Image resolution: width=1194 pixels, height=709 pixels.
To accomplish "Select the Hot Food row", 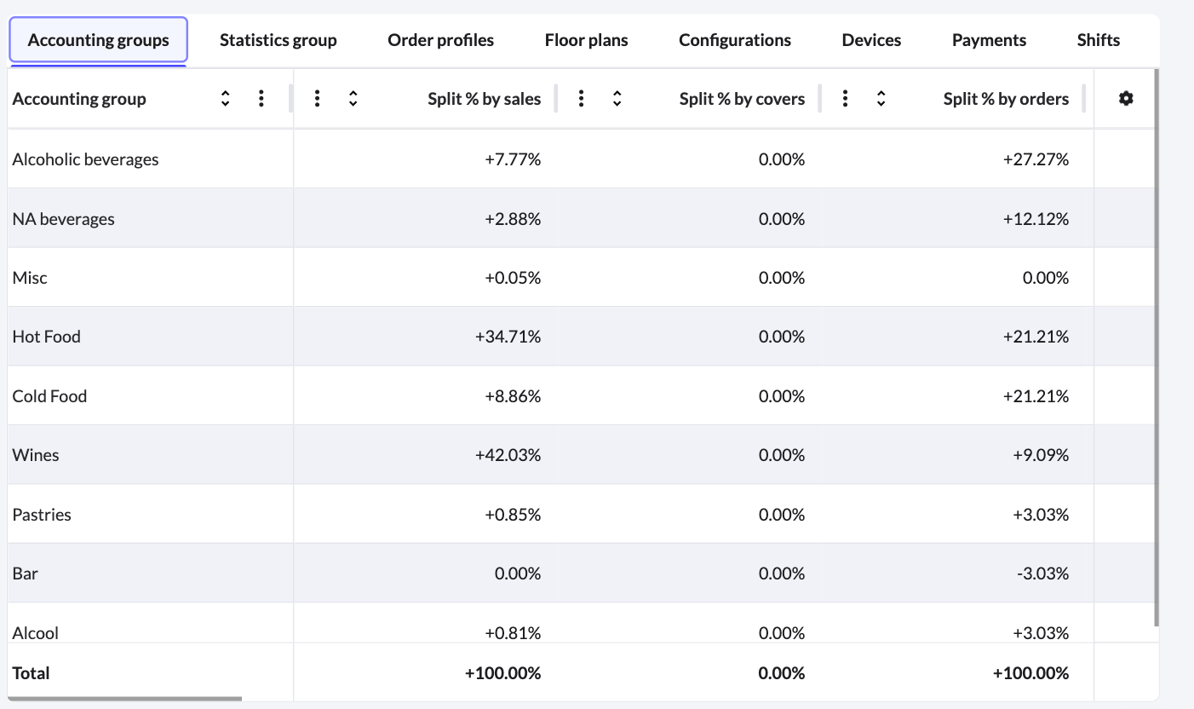I will coord(47,337).
